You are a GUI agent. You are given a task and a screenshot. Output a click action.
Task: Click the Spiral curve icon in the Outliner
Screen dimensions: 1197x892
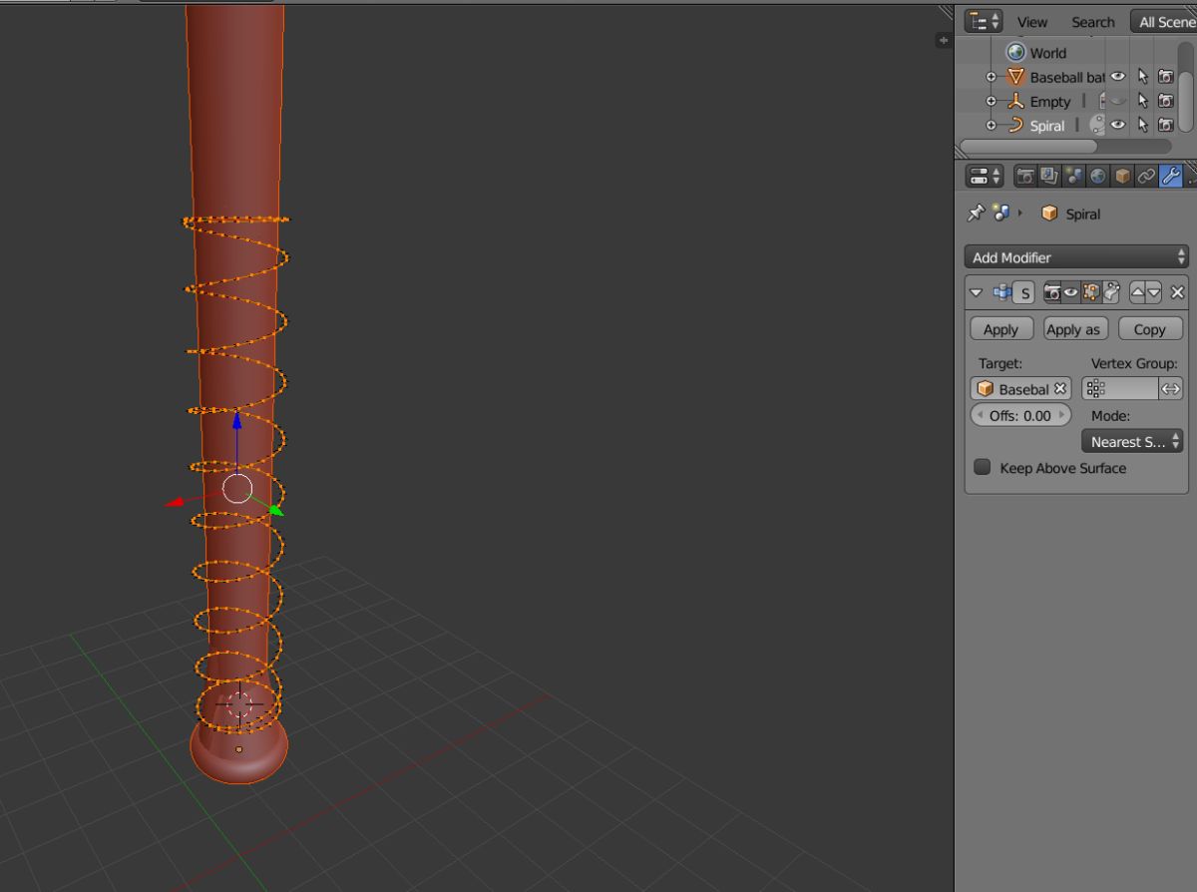click(1015, 125)
